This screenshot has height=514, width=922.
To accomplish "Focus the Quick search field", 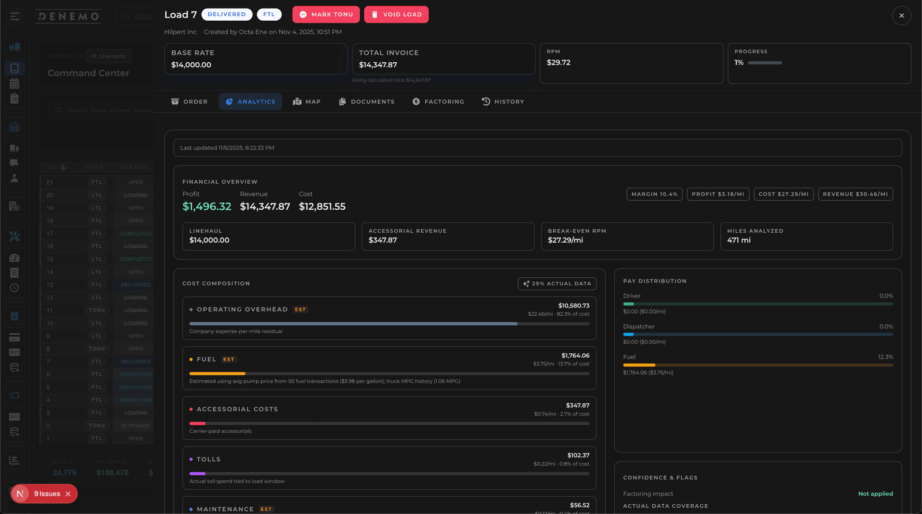I will pos(135,16).
